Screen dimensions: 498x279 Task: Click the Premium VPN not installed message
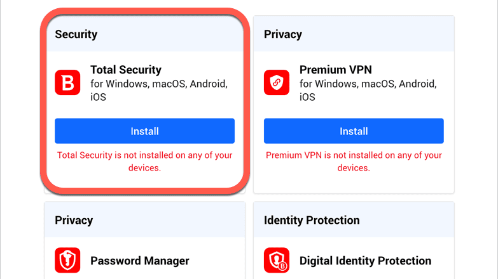click(354, 162)
